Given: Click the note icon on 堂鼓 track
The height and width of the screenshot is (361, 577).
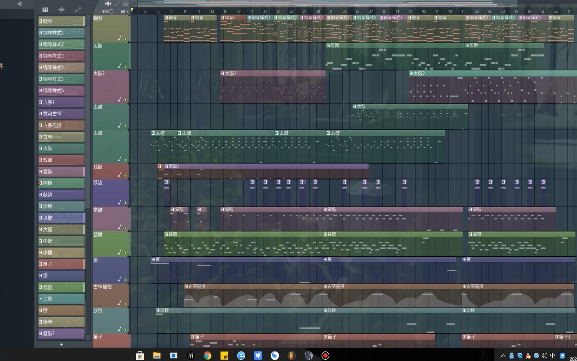Looking at the screenshot, I should 120,227.
